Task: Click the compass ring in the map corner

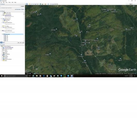Action: click(x=134, y=8)
